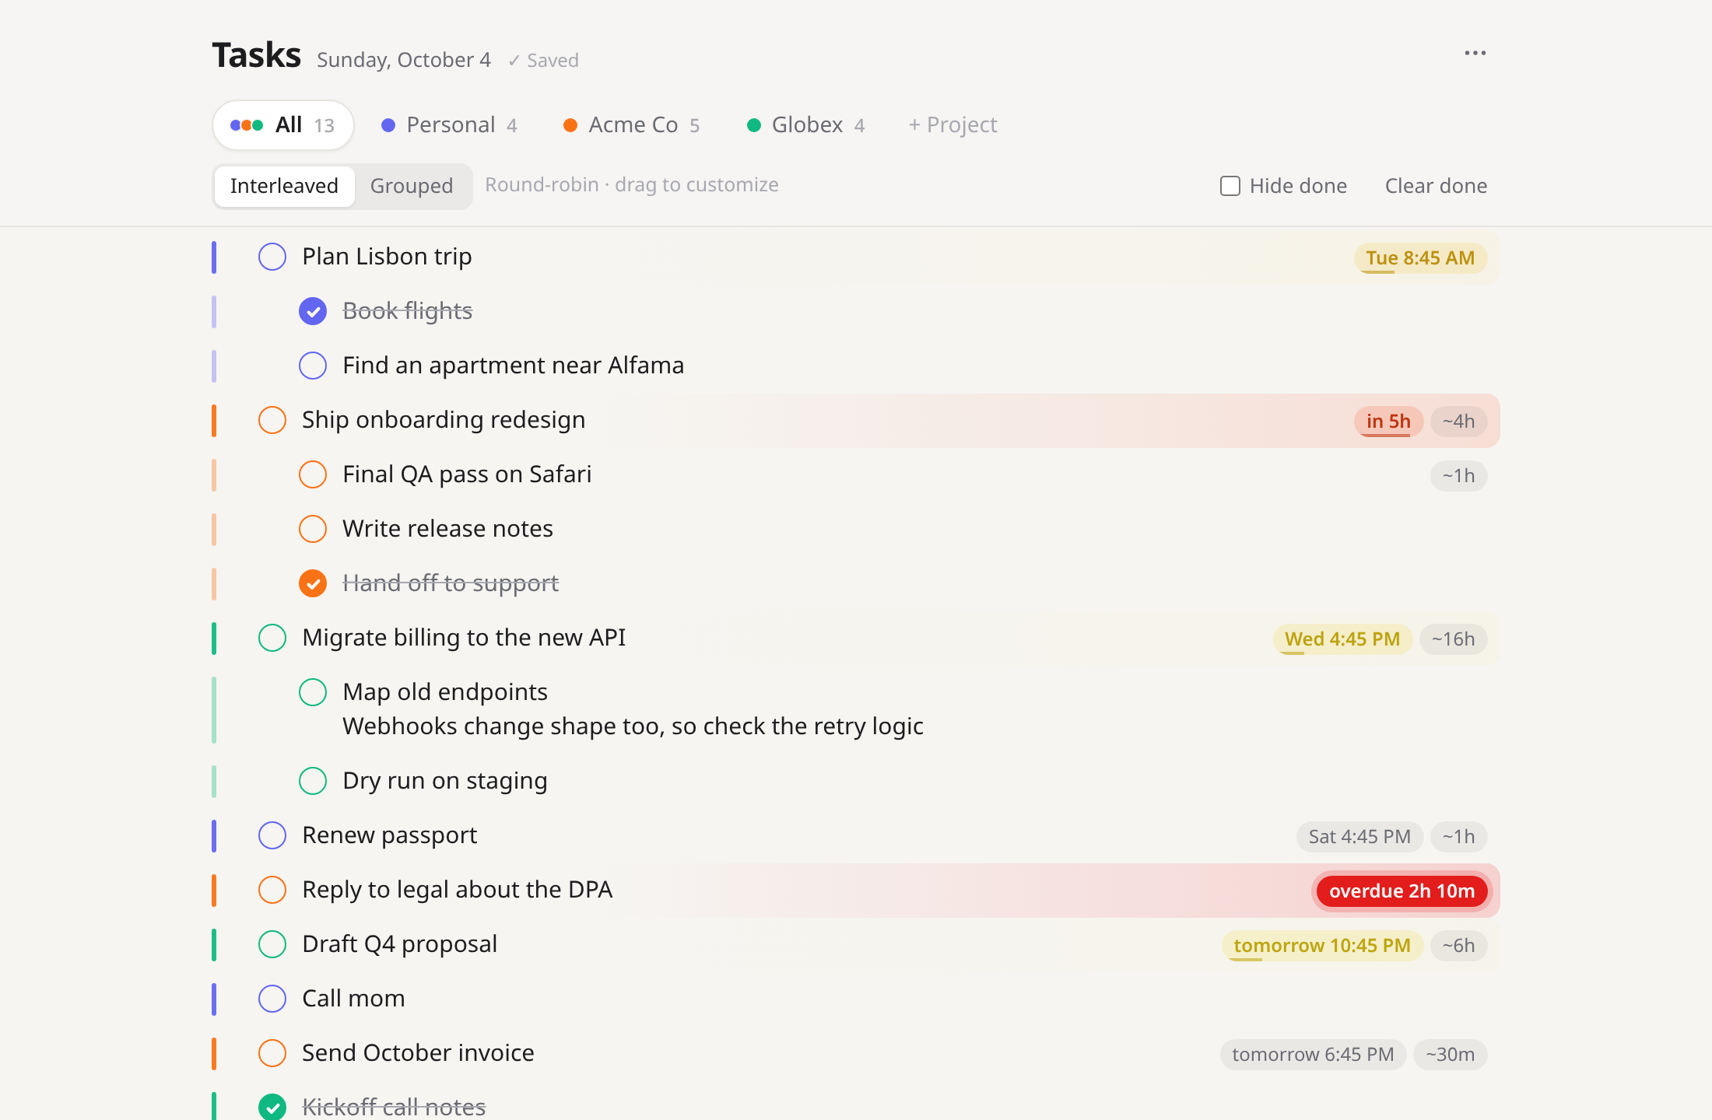This screenshot has width=1712, height=1120.
Task: Click the tomorrow 6:45 PM due chip
Action: (1313, 1055)
